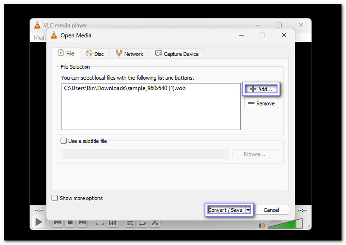This screenshot has width=346, height=245.
Task: Click the subtitle file path field
Action: point(145,154)
